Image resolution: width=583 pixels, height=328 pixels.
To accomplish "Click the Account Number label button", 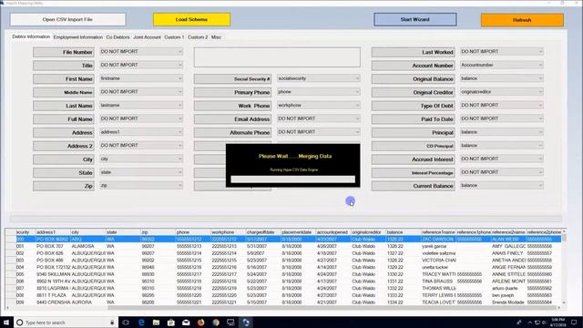I will pyautogui.click(x=413, y=66).
